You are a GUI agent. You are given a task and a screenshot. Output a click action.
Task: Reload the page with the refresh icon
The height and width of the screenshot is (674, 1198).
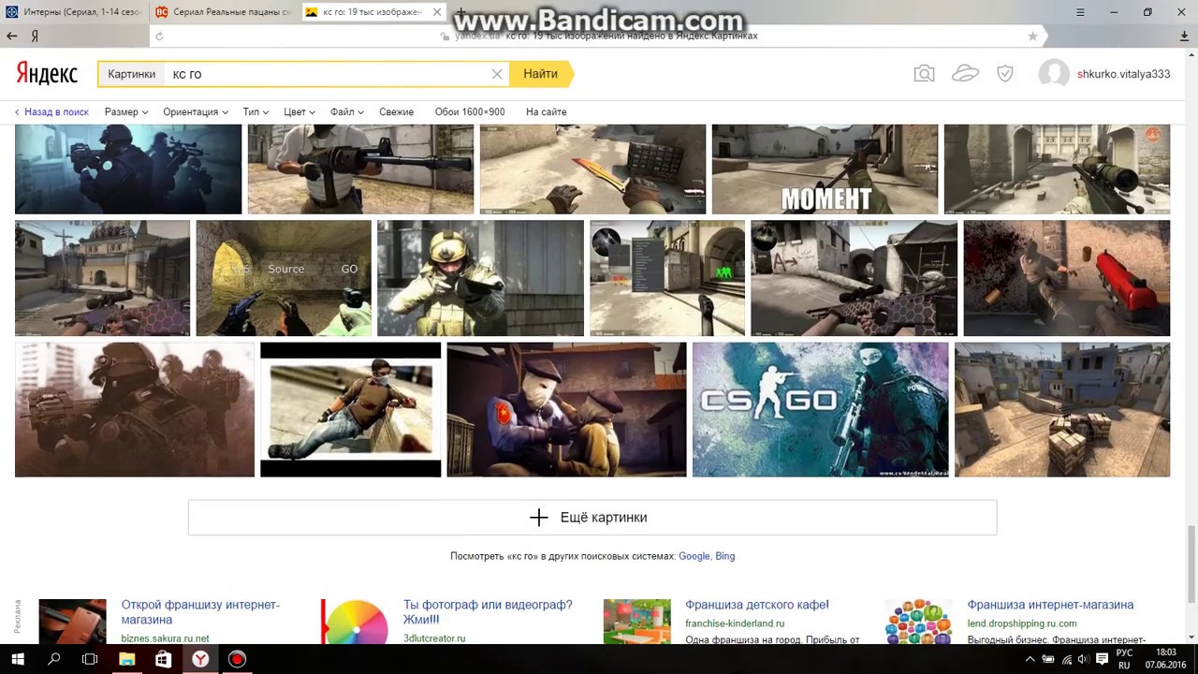(x=159, y=36)
